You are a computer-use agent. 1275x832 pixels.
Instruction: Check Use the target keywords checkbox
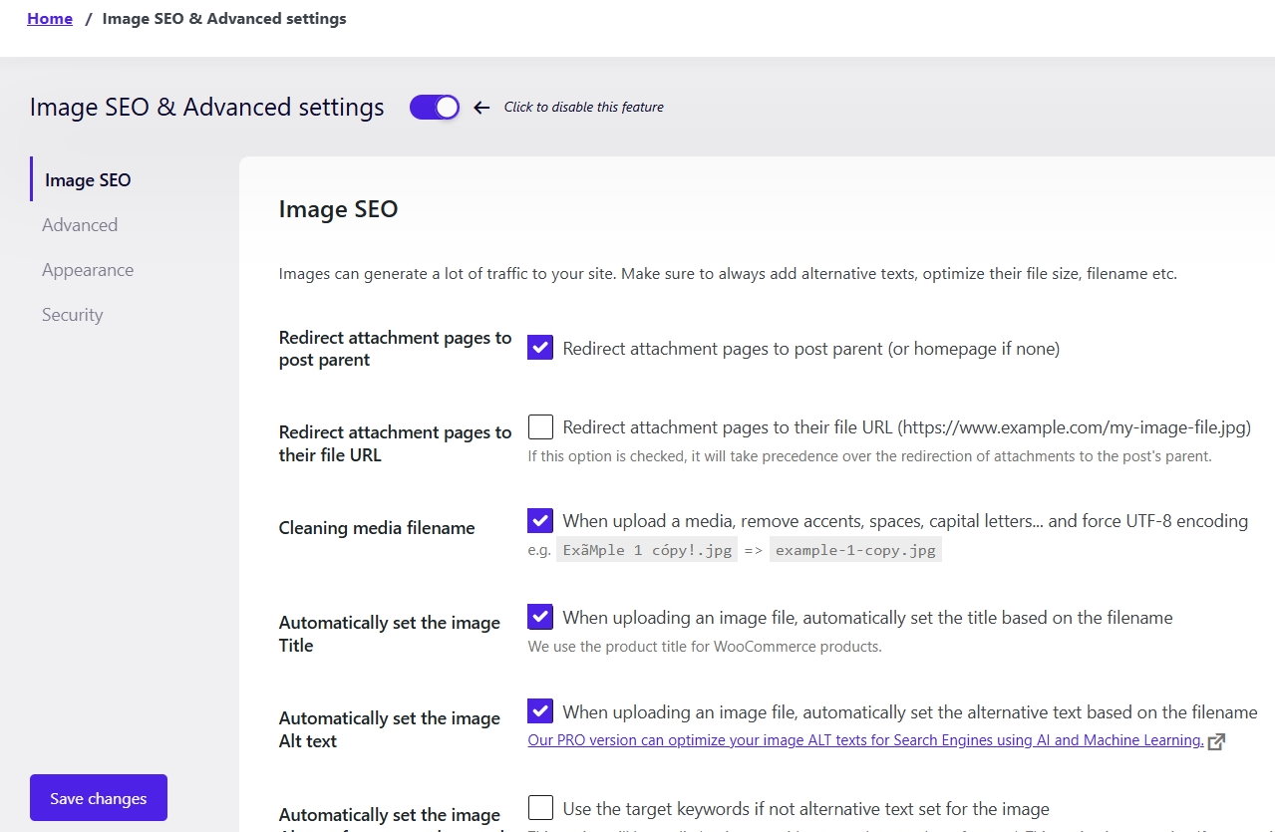(540, 807)
